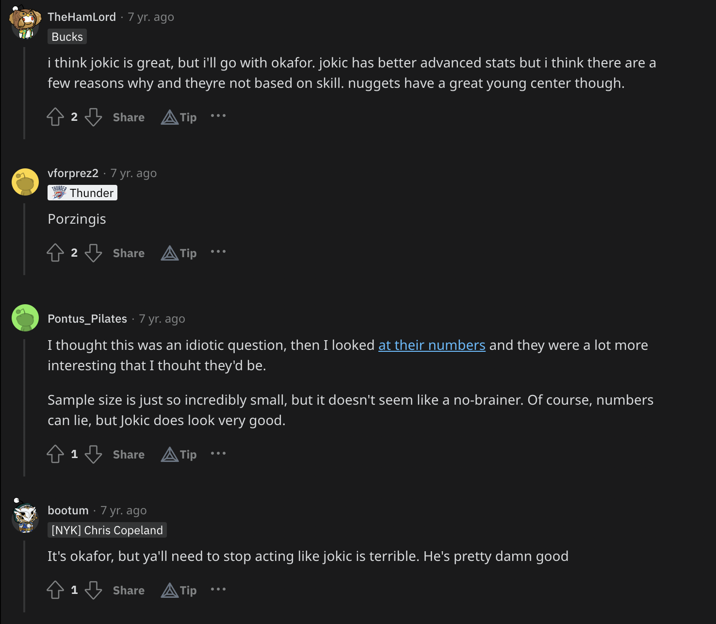Open the 'at their numbers' link
Screen dimensions: 716x624
pos(432,345)
